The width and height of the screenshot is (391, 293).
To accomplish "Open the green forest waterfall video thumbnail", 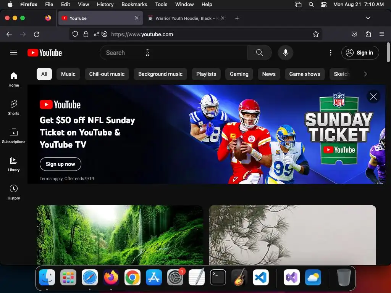I will (120, 235).
